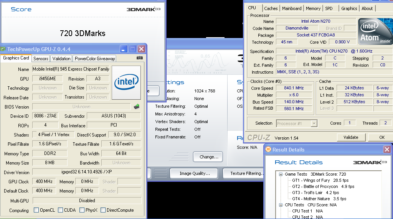Click the CPU-Z Specification field
Image resolution: width=393 pixels, height=219 pixels.
point(334,51)
